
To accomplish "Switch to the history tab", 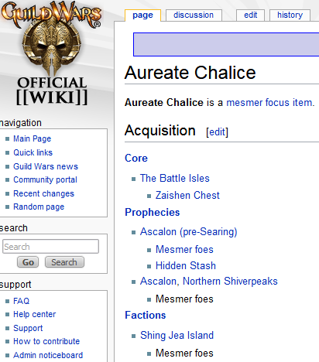I will click(x=290, y=15).
